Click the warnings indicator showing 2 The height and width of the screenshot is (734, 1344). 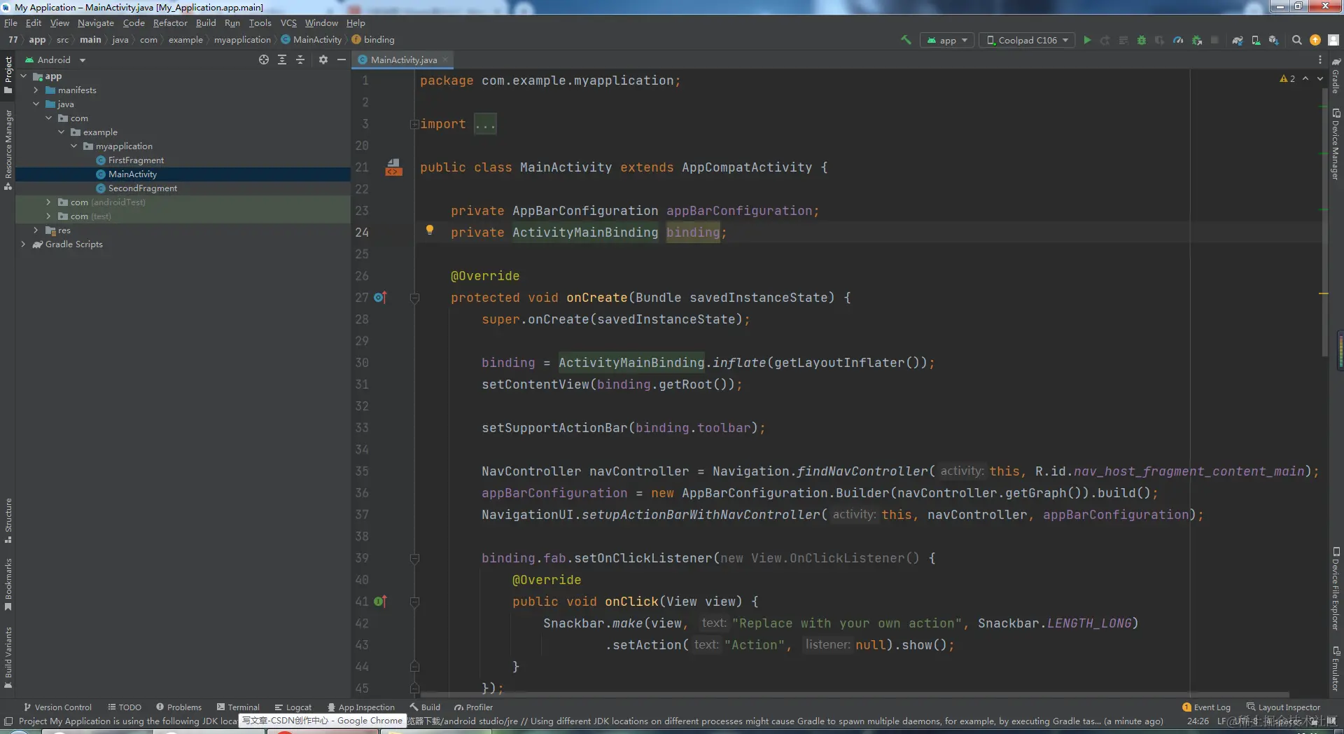click(x=1287, y=79)
